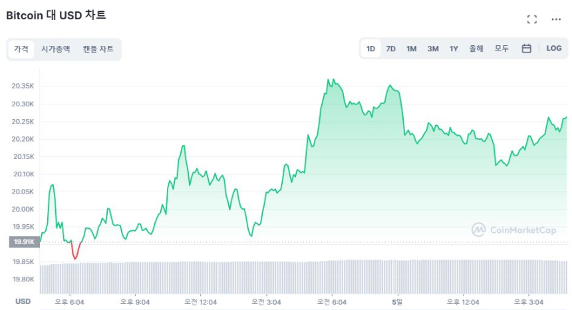This screenshot has width=572, height=310.
Task: Select the 3M time range
Action: (433, 49)
